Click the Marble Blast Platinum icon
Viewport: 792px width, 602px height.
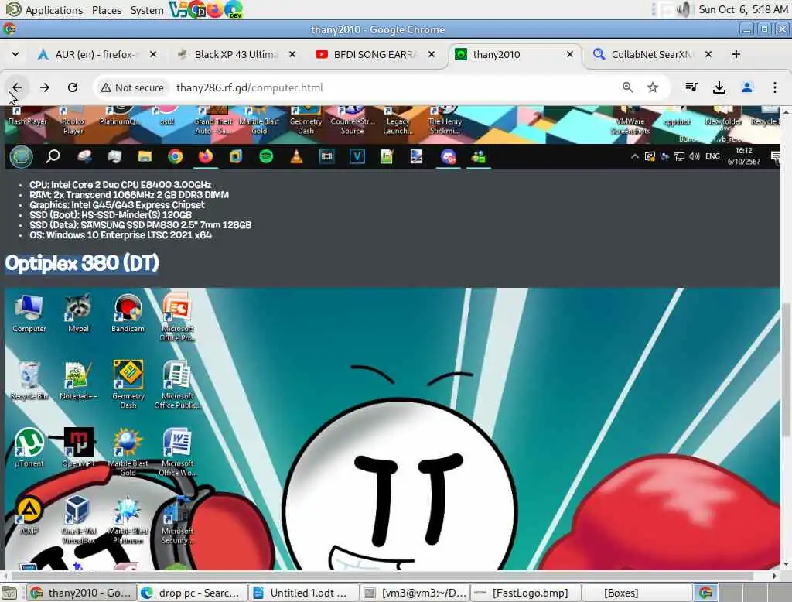coord(128,519)
